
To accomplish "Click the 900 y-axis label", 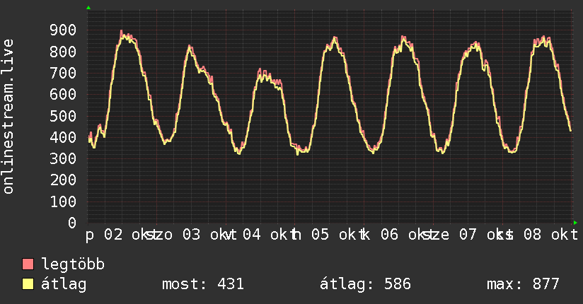I will pyautogui.click(x=63, y=30).
